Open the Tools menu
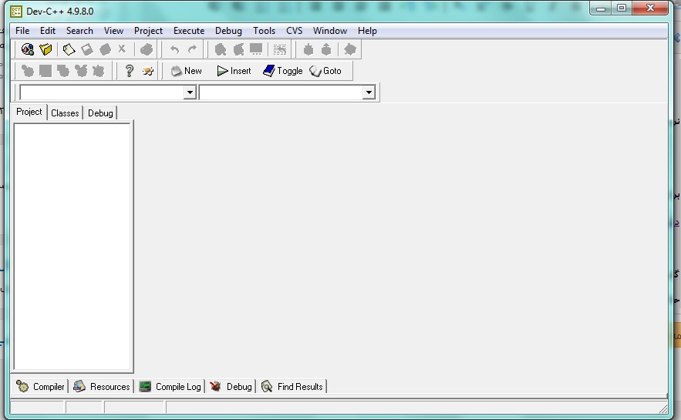Screen dimensions: 681x420 [x=264, y=31]
